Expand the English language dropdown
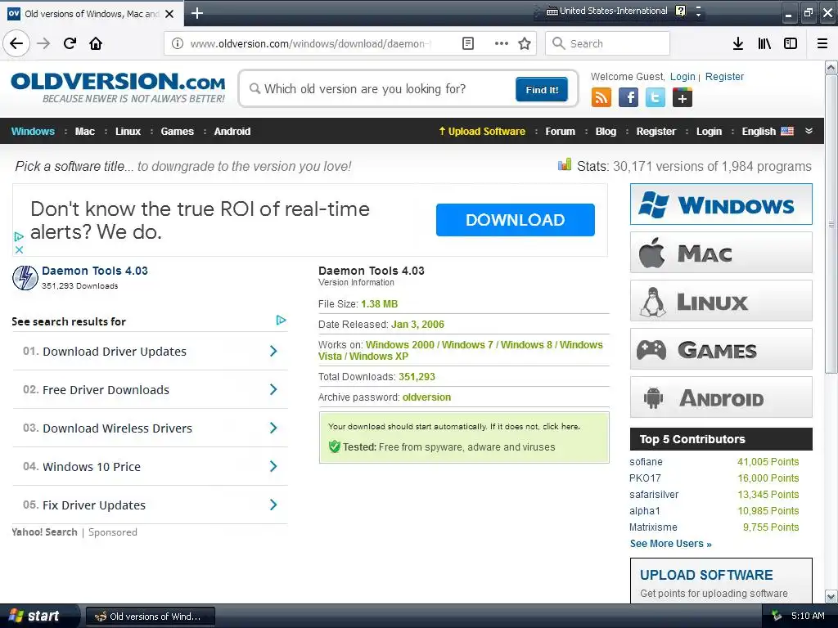 (768, 132)
